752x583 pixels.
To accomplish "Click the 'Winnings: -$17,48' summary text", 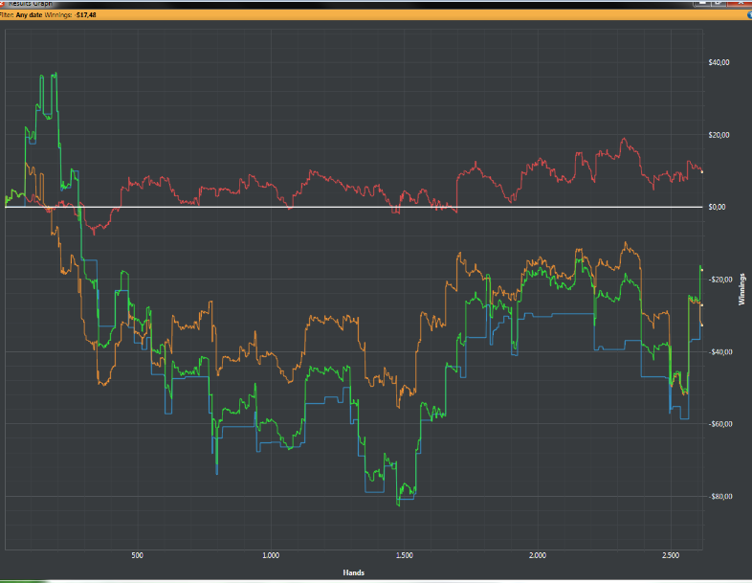I will coord(70,15).
